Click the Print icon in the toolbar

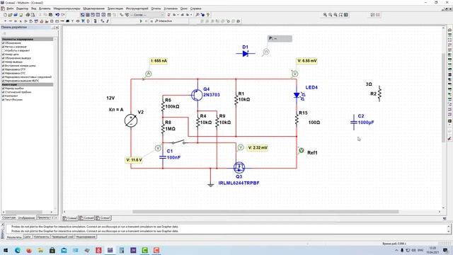click(28, 15)
